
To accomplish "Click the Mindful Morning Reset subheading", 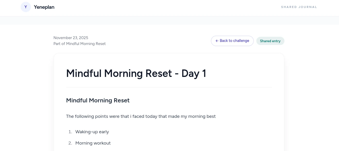I will point(98,100).
